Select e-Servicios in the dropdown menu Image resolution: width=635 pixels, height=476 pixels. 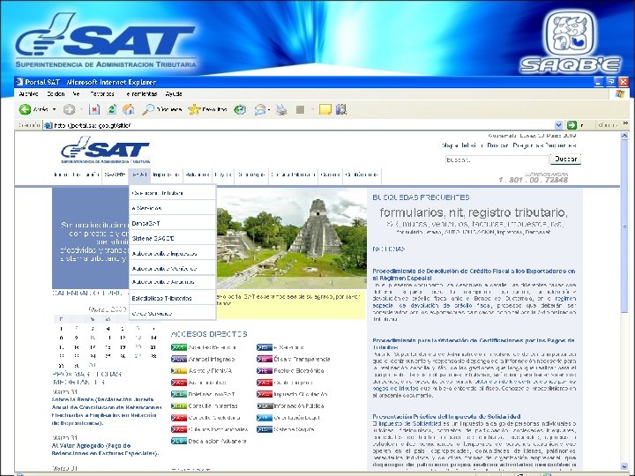(173, 208)
